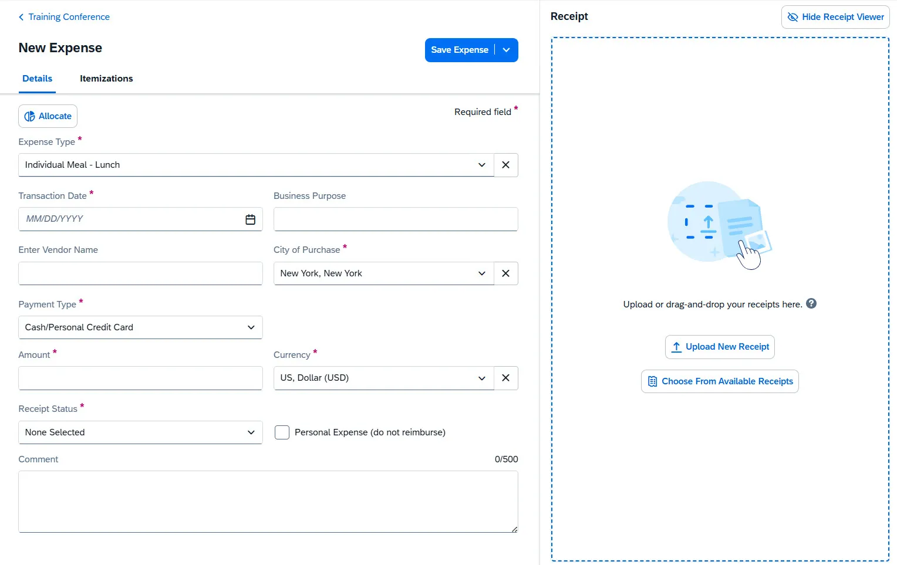Viewport: 897px width, 565px height.
Task: Click the receipt upload help icon
Action: [x=811, y=303]
